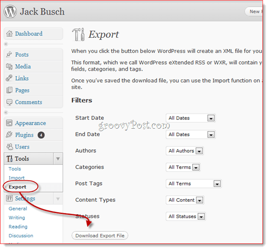
Task: Click the Appearance icon in sidebar
Action: [x=9, y=123]
